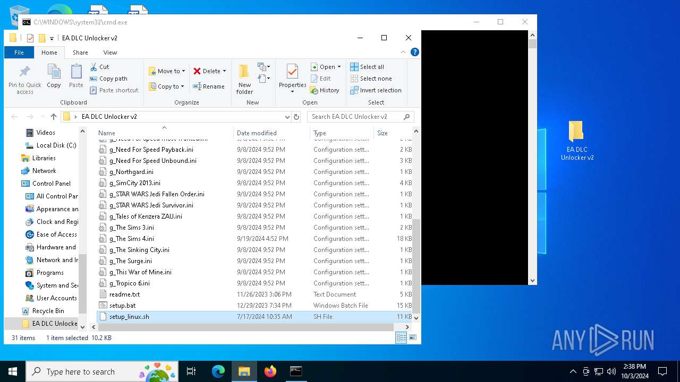680x382 pixels.
Task: Select readme.txt file
Action: pyautogui.click(x=254, y=294)
